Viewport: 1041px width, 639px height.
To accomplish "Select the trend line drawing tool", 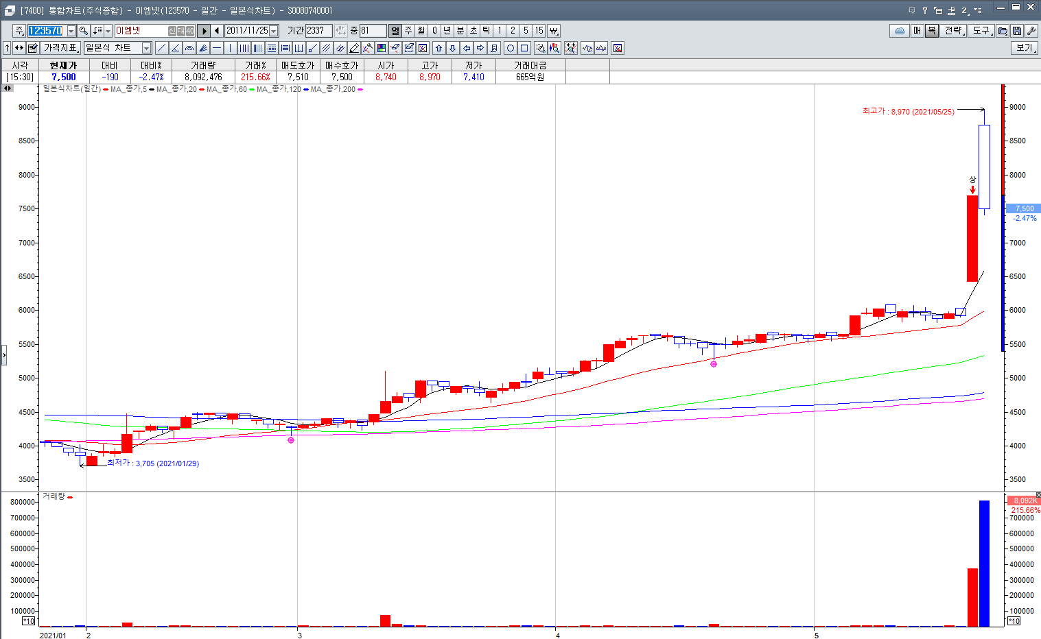I will [161, 48].
